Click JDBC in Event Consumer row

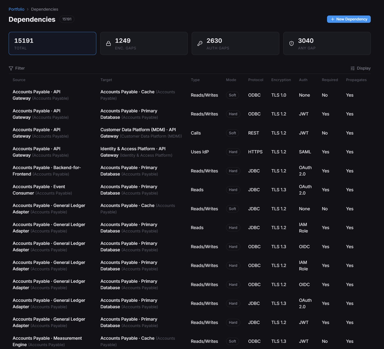[x=254, y=190]
